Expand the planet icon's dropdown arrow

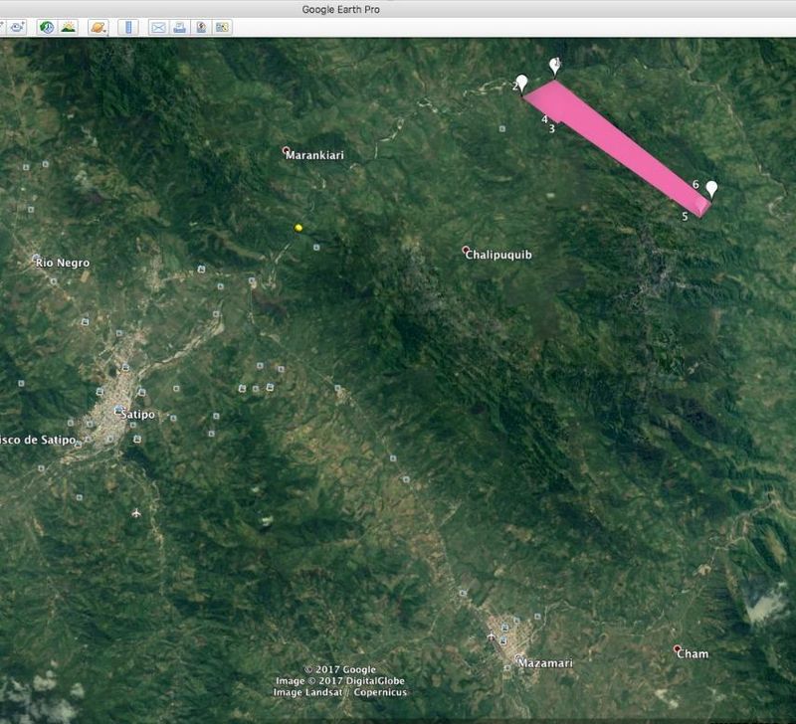click(106, 32)
